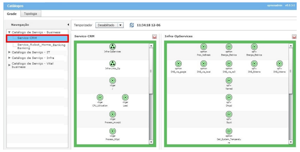300x152 pixels.
Task: Open the opfw Squid service icon
Action: click(x=229, y=114)
